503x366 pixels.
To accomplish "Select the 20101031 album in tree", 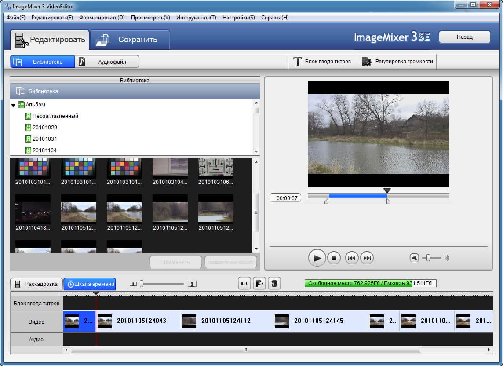I will (44, 139).
